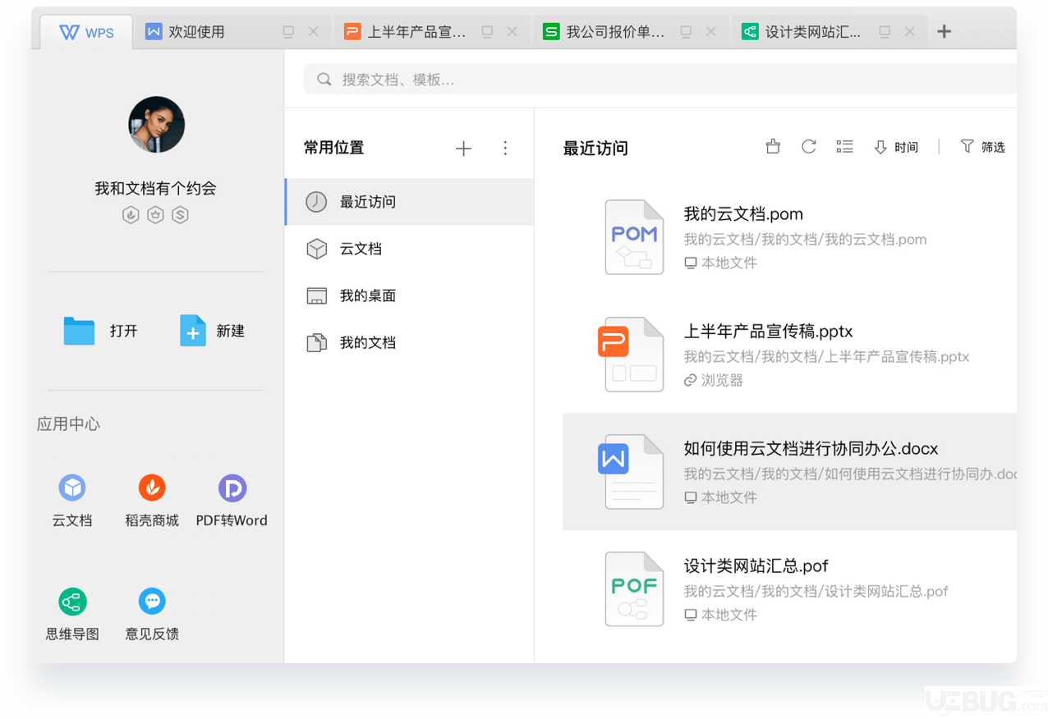
Task: Open the three-dot menu beside 常用位置
Action: (505, 148)
